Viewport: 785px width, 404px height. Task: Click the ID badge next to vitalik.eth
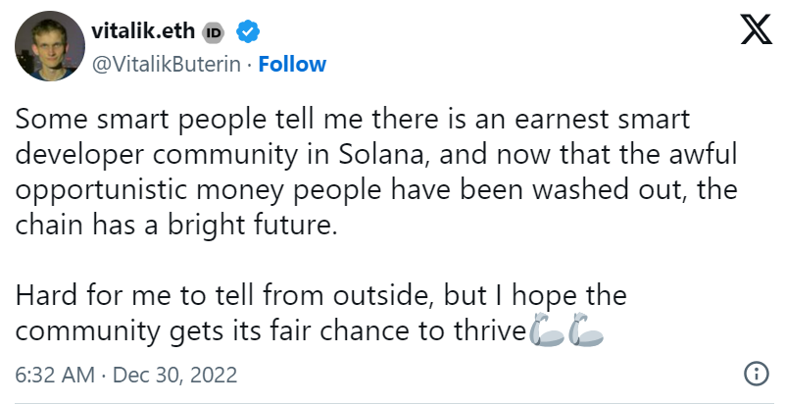pos(214,32)
